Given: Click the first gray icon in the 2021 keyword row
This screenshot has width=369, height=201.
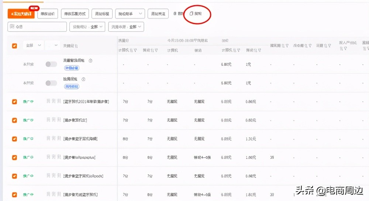Looking at the screenshot, I should point(48,101).
